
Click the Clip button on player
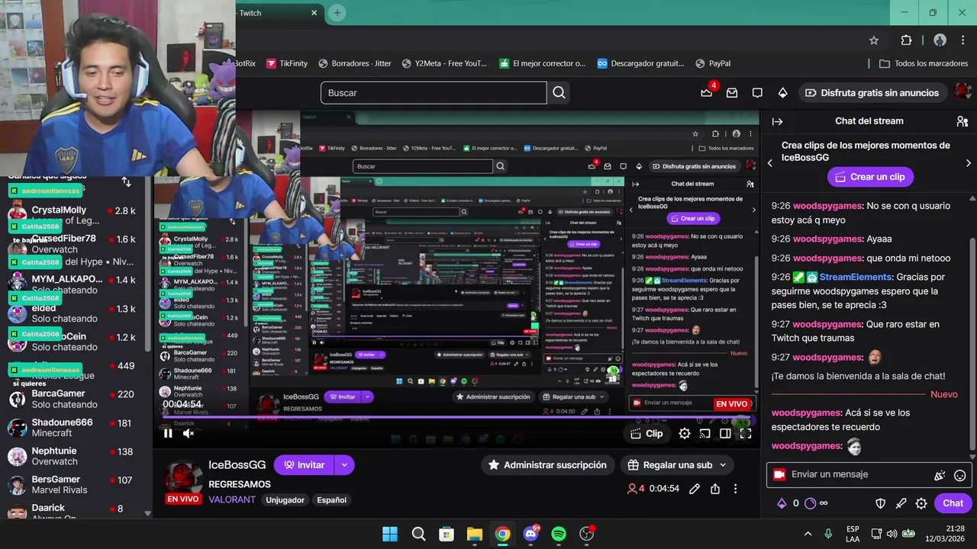click(x=646, y=433)
